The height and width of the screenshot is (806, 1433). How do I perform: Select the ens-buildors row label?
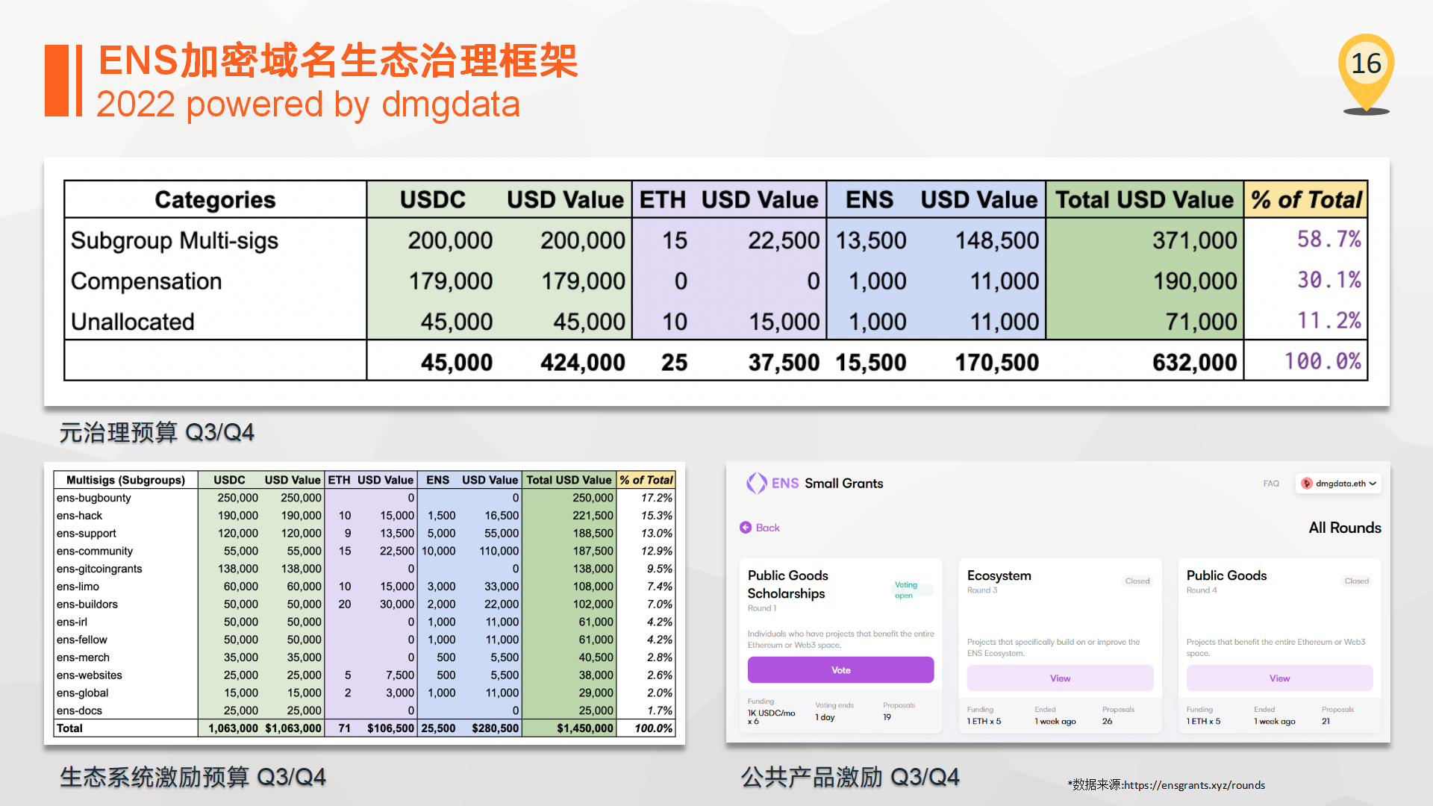click(87, 604)
